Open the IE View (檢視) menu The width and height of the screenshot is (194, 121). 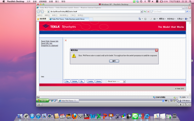pos(55,15)
